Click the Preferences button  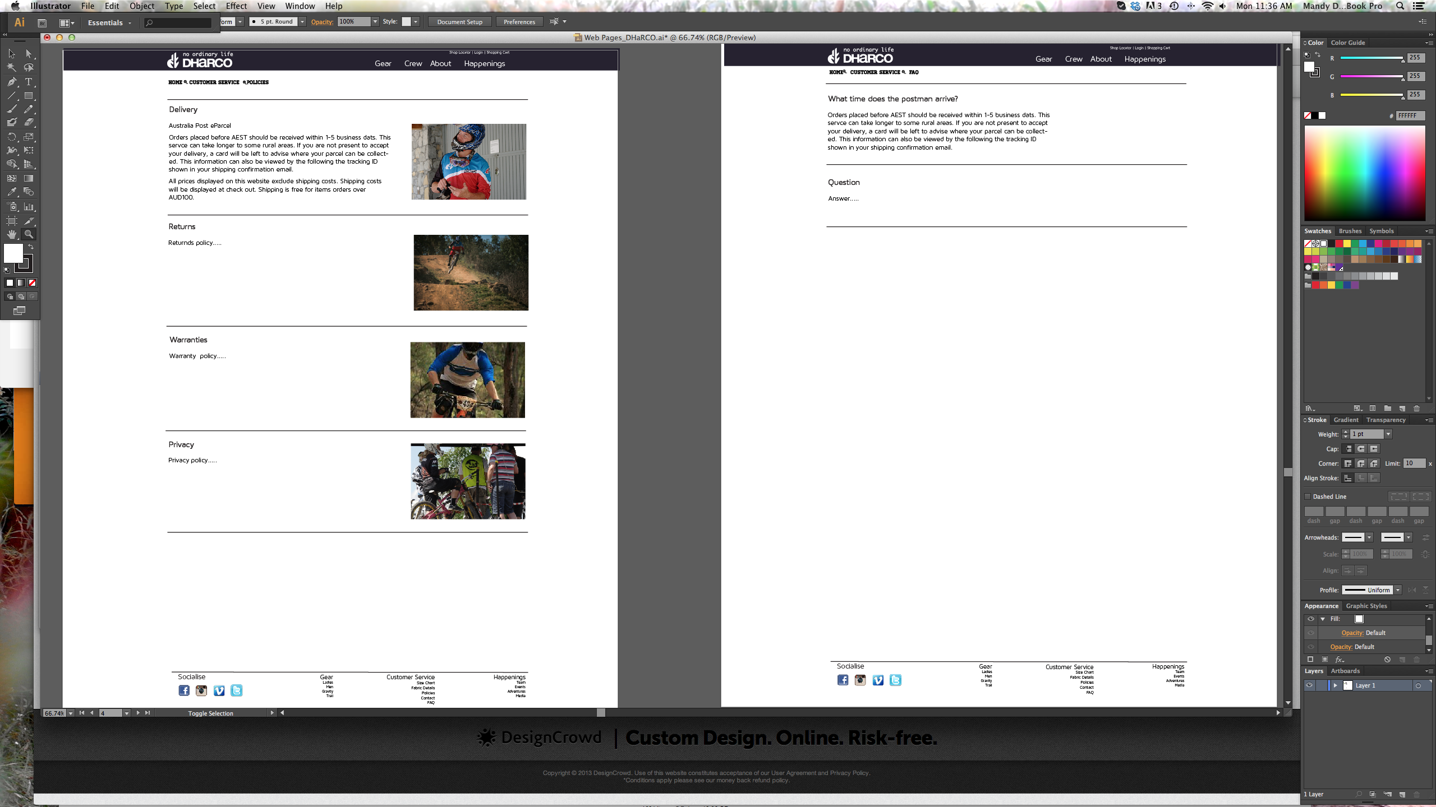[519, 22]
